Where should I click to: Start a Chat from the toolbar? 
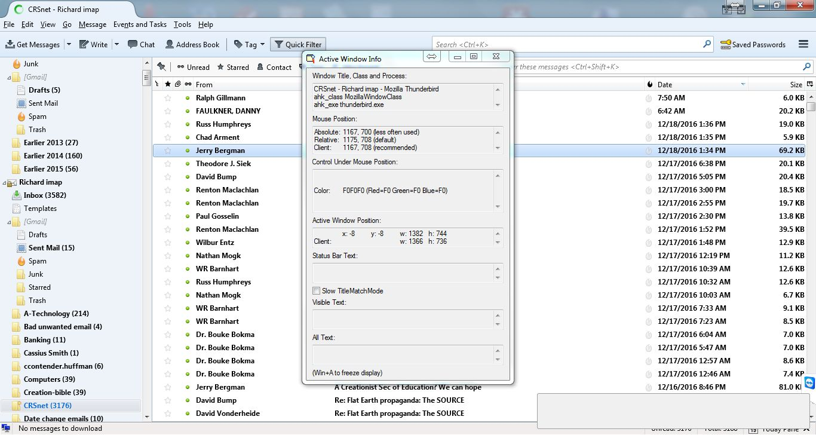tap(141, 44)
